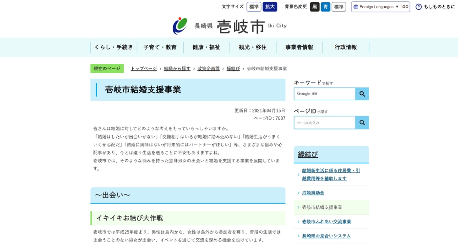The width and height of the screenshot is (458, 247).
Task: Click the question mark help icon
Action: click(x=419, y=7)
